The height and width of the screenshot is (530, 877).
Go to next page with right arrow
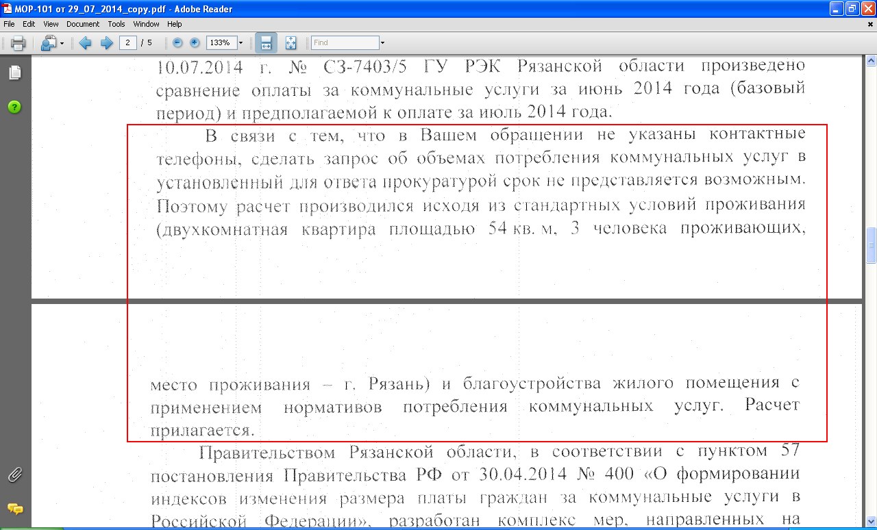click(106, 43)
